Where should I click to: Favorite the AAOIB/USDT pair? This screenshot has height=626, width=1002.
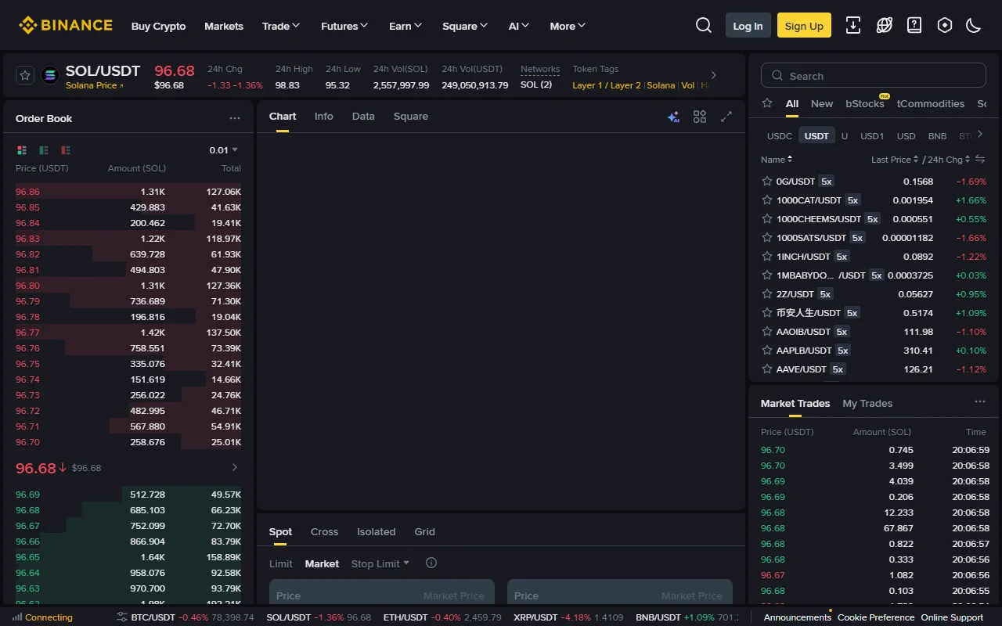pos(767,331)
